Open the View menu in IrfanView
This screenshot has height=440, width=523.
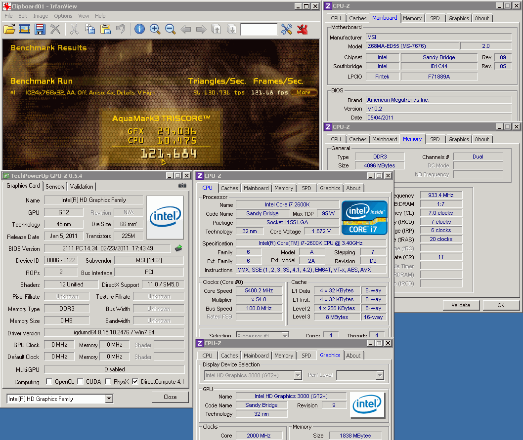[84, 16]
